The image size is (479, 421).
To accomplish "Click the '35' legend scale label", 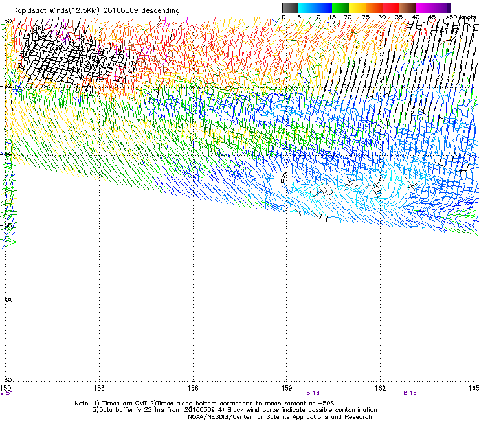I will click(x=399, y=17).
